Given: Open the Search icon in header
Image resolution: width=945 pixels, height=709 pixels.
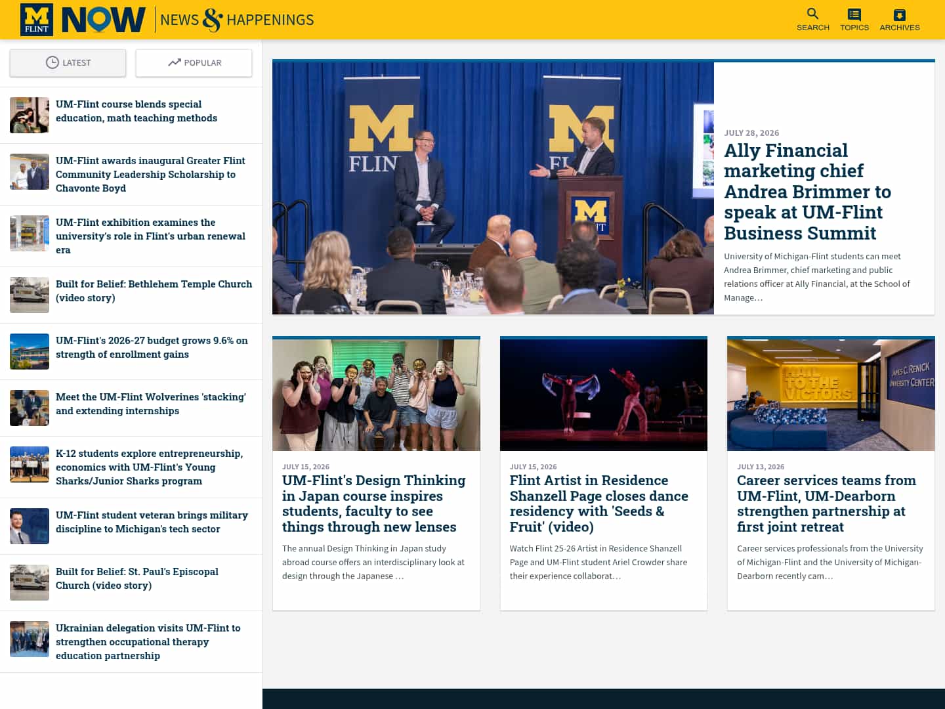Looking at the screenshot, I should pyautogui.click(x=813, y=20).
